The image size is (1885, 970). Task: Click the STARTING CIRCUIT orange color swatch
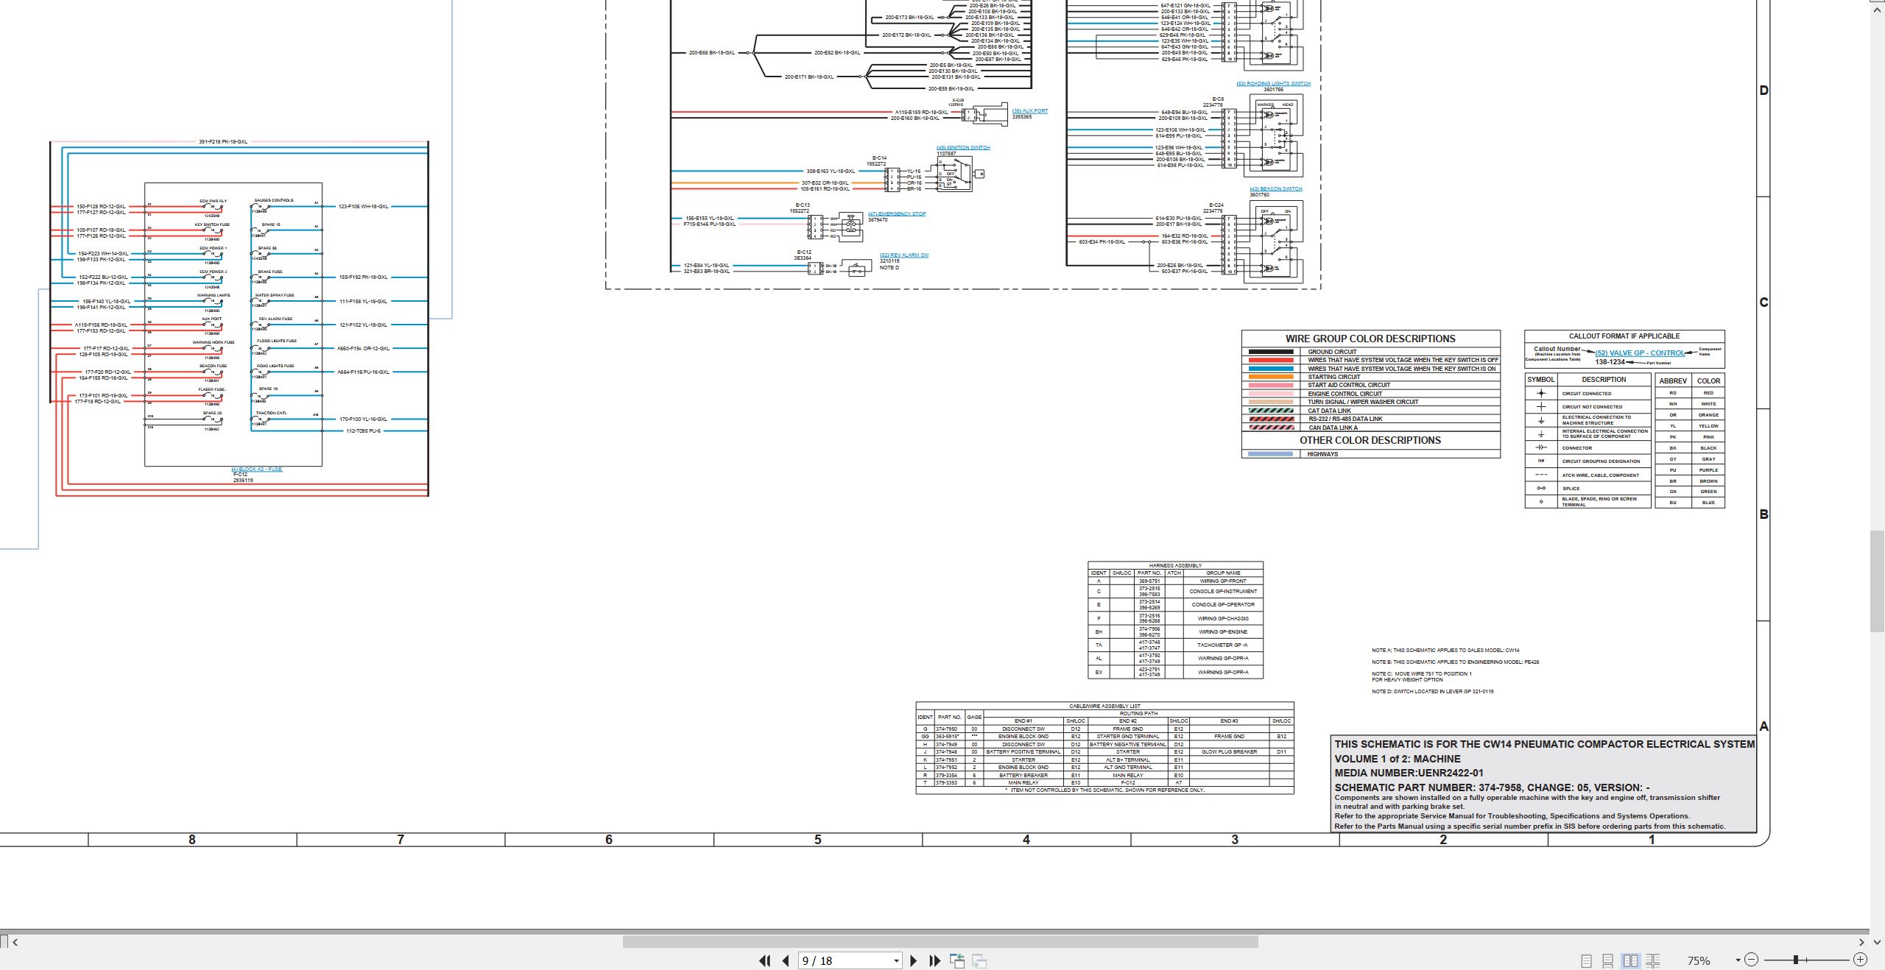pos(1271,377)
